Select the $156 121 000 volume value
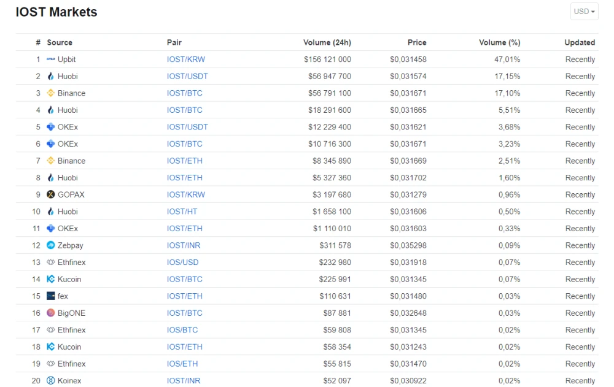This screenshot has width=614, height=387. (327, 59)
